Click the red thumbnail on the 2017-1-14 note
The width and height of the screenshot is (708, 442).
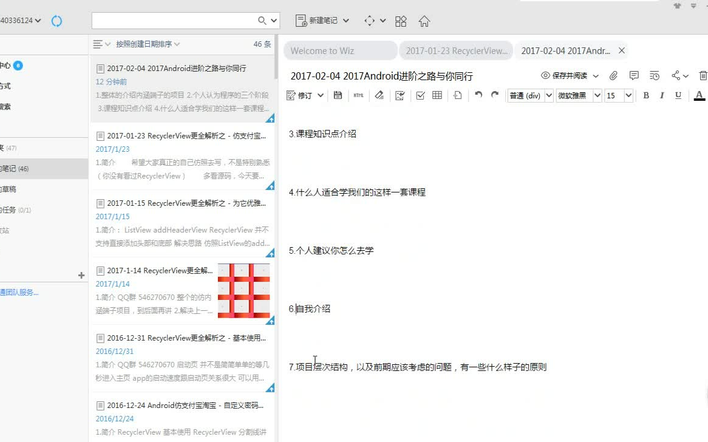click(x=243, y=291)
